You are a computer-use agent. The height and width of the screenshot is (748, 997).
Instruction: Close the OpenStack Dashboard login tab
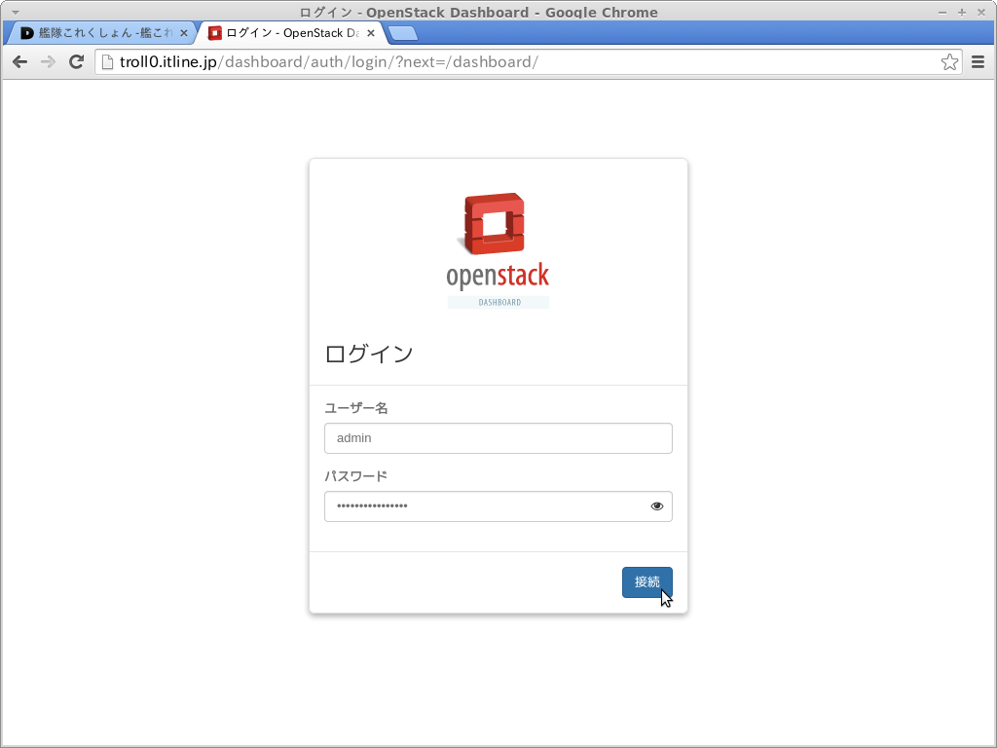pos(371,33)
